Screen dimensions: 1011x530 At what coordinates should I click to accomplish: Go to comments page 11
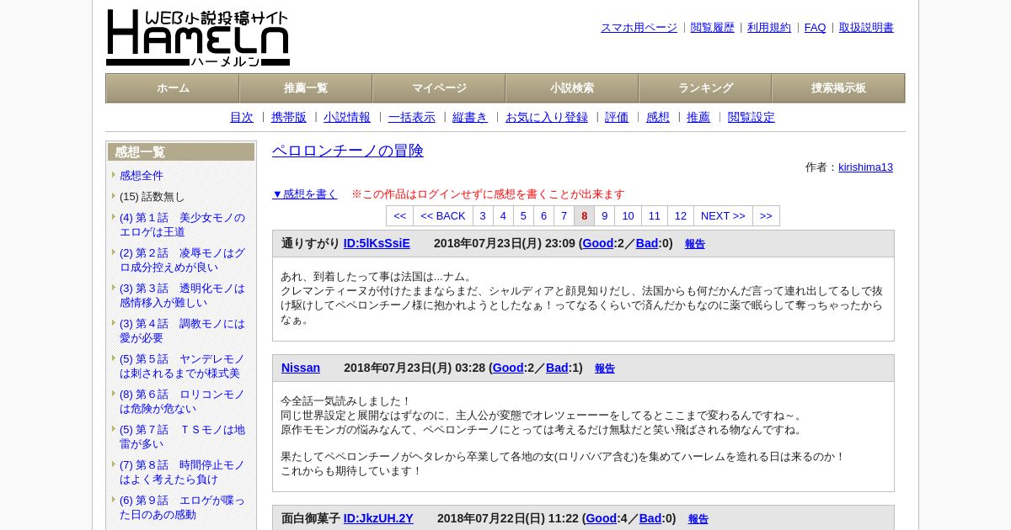coord(655,216)
